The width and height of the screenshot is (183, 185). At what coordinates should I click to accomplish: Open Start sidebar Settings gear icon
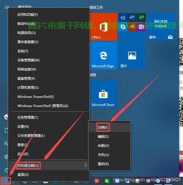point(6,156)
